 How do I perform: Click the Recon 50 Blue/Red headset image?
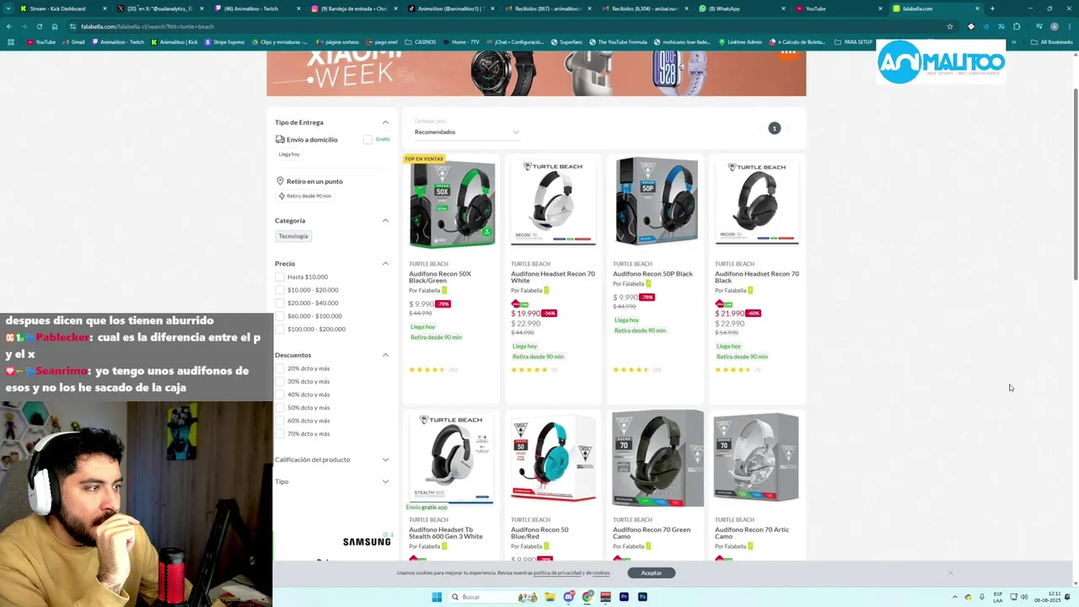(553, 458)
